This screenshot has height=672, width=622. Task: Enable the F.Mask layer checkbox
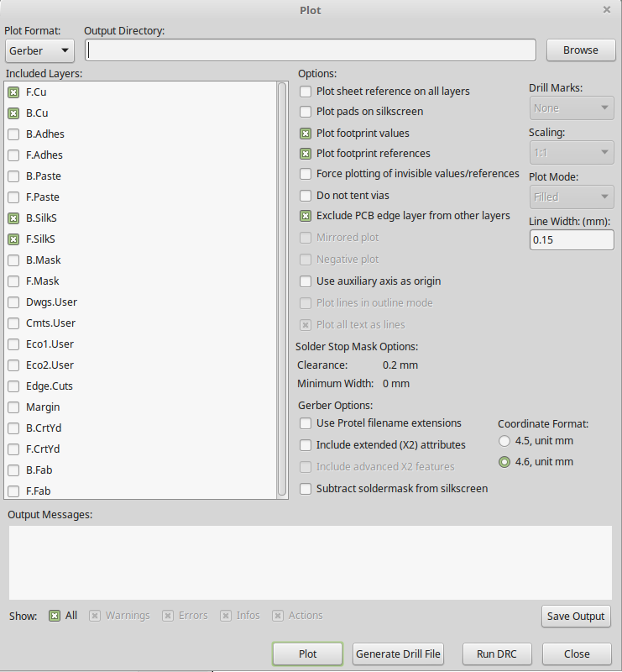click(13, 281)
